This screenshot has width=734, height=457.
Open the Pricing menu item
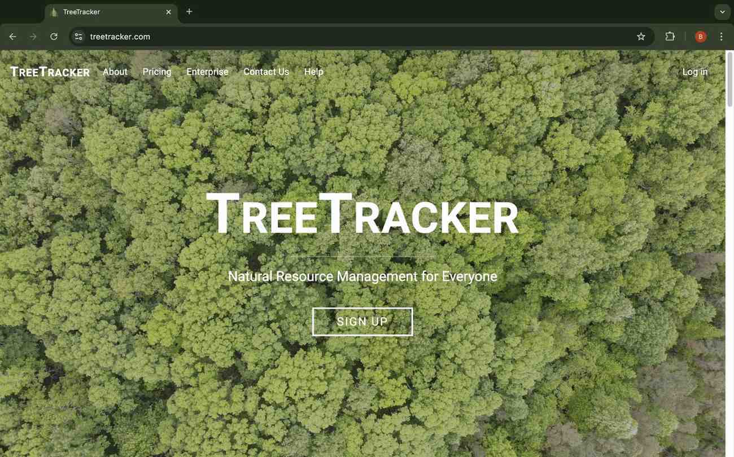(157, 71)
